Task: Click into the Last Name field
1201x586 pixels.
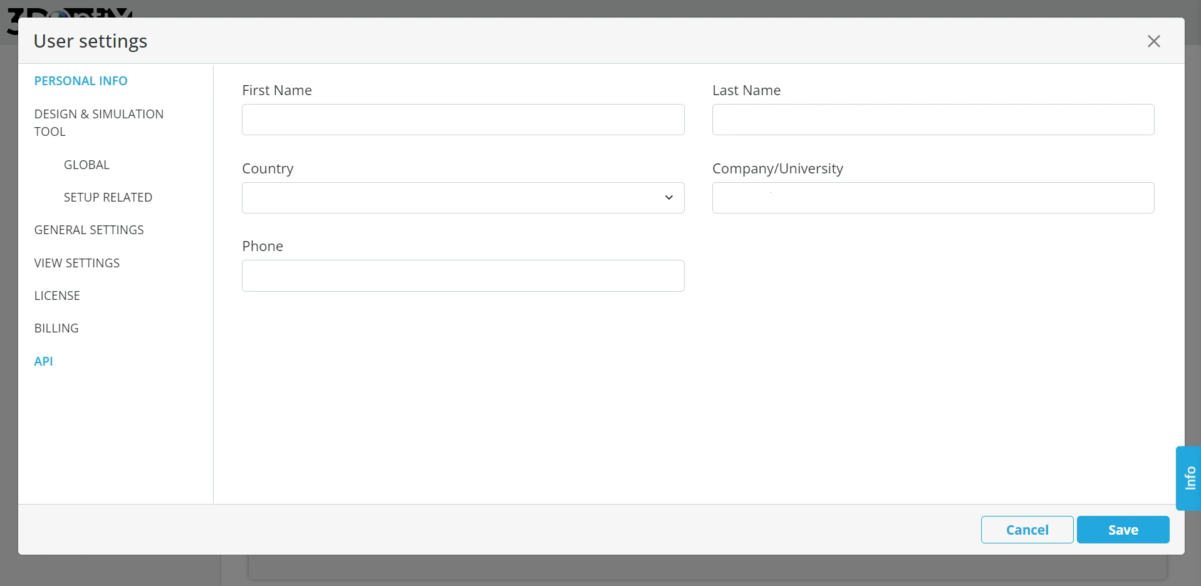Action: (932, 120)
